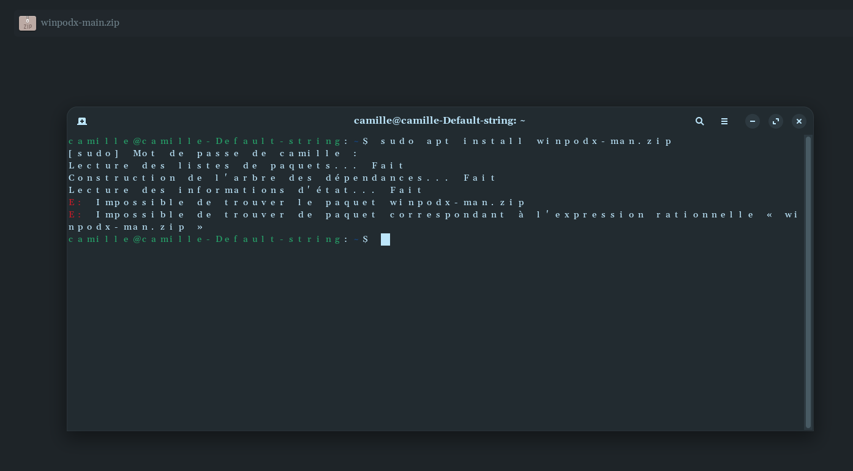Click the camille@camille-Default-string window title
This screenshot has width=853, height=471.
click(440, 121)
